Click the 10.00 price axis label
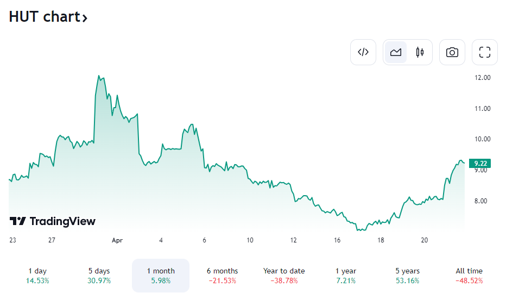506x293 pixels. click(482, 139)
